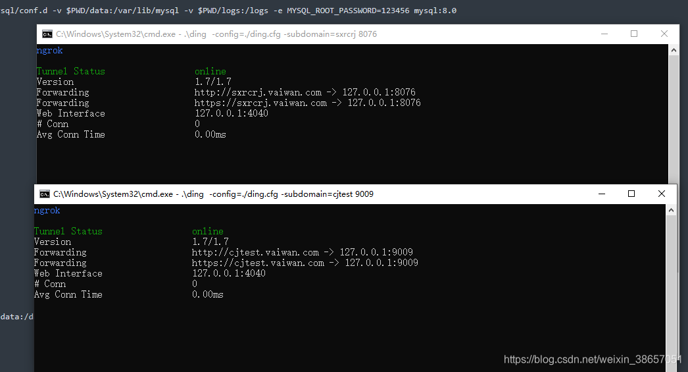
Task: Click http://cjtest.vaiwan.com forwarding line
Action: click(x=303, y=252)
